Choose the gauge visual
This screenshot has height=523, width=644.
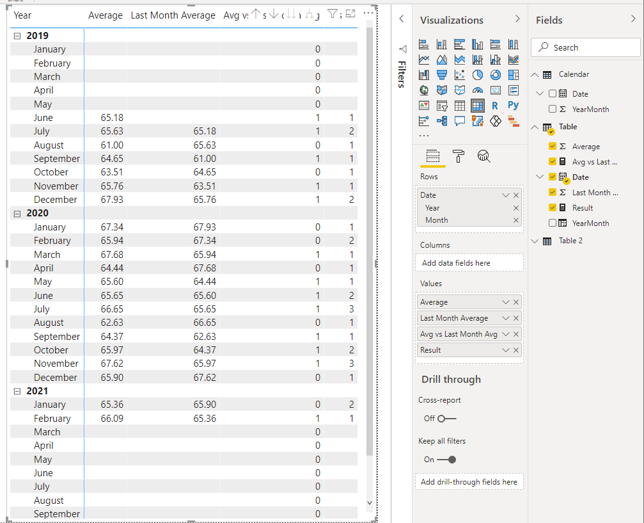[x=478, y=90]
